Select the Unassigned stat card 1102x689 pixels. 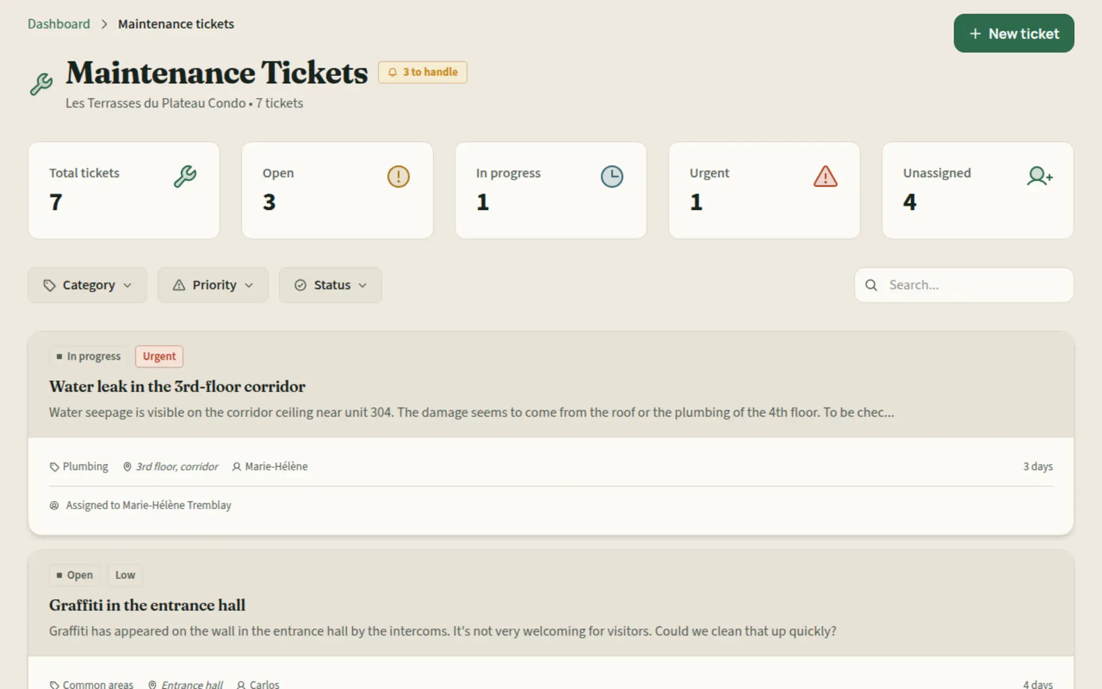(978, 191)
